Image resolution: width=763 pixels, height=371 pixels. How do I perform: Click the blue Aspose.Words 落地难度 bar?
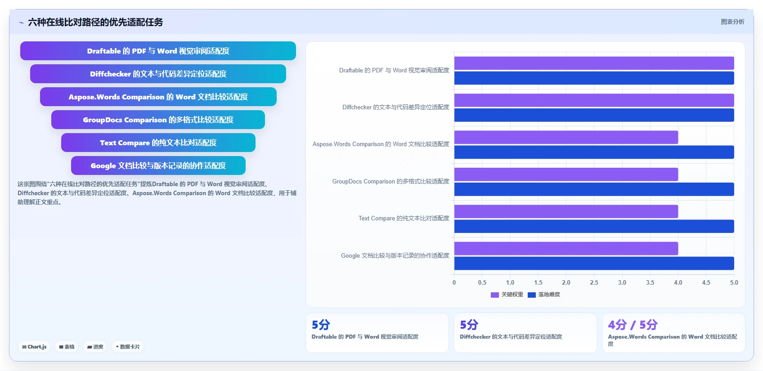tap(594, 152)
